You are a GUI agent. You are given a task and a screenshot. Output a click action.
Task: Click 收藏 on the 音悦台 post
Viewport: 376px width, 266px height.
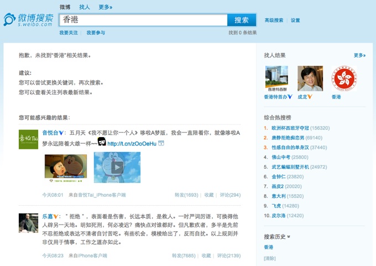point(209,195)
